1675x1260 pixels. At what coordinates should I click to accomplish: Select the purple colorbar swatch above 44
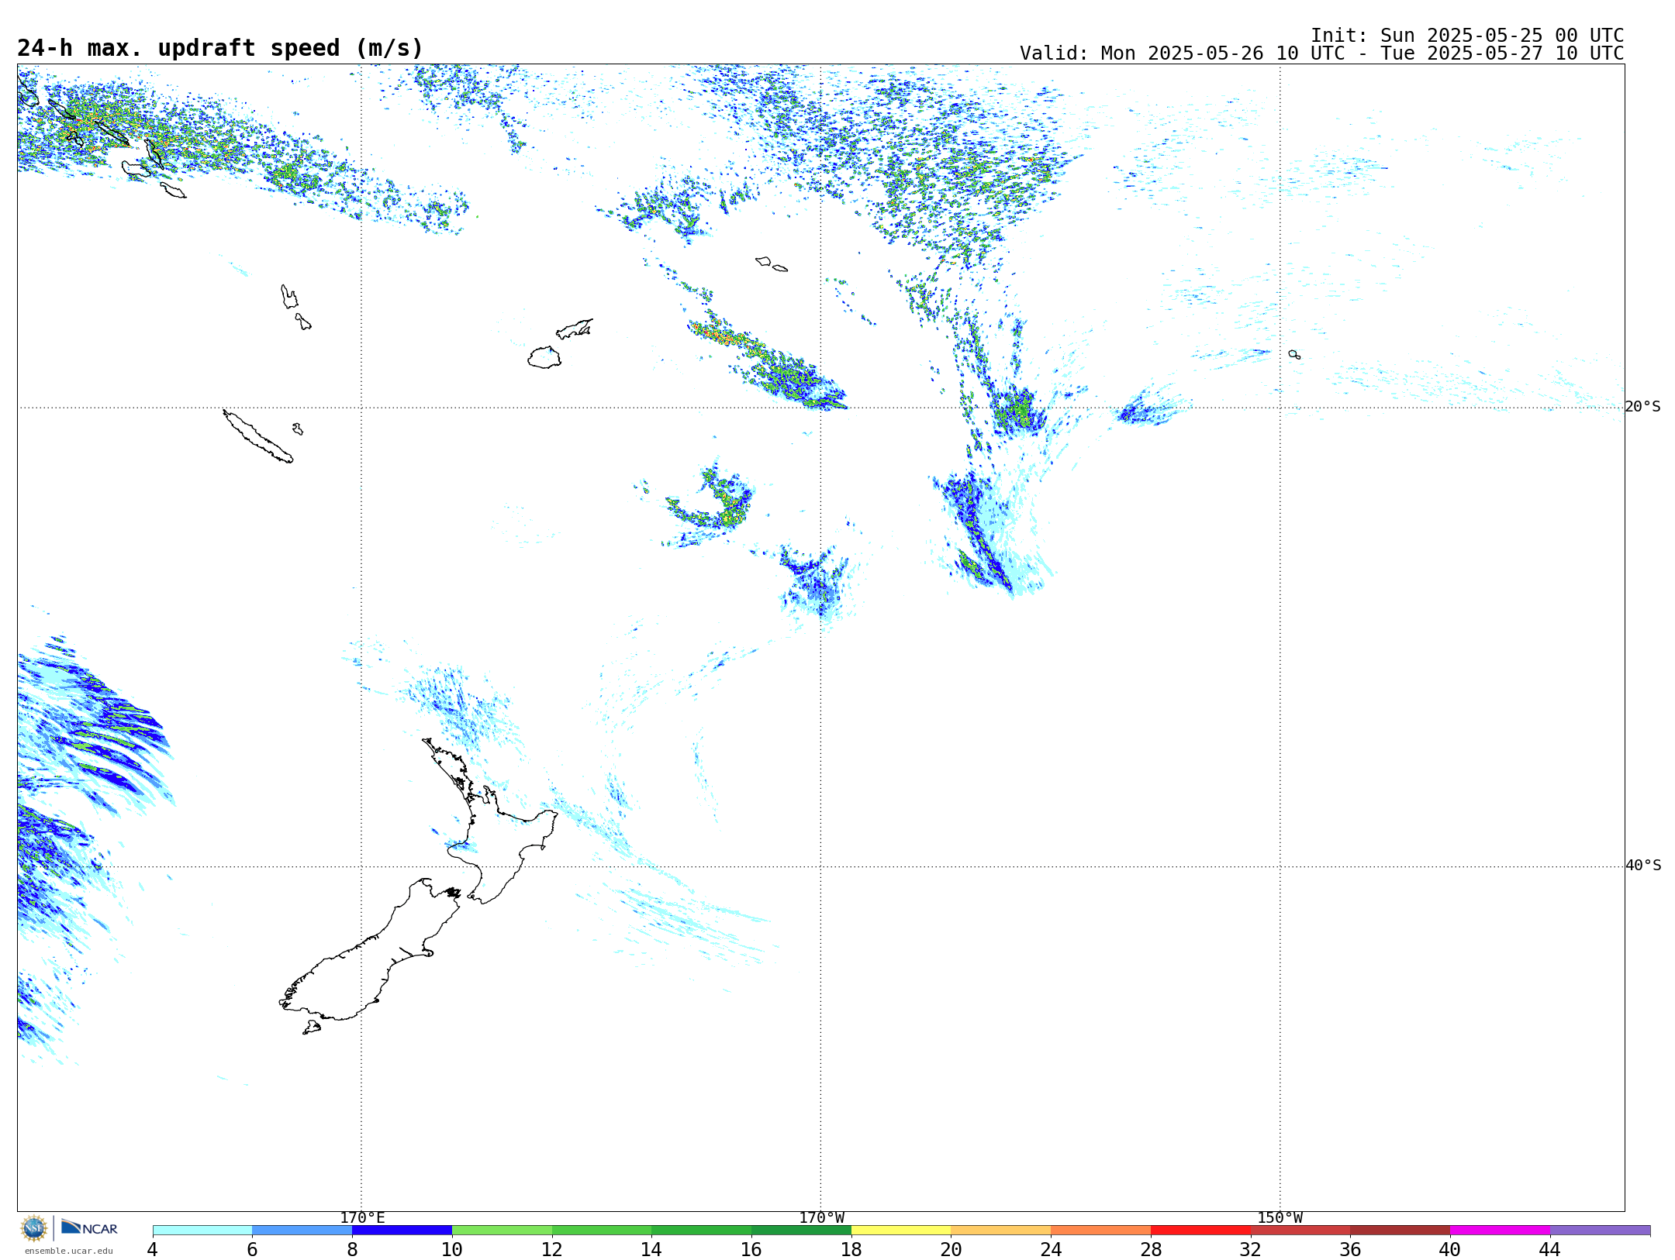click(x=1600, y=1230)
